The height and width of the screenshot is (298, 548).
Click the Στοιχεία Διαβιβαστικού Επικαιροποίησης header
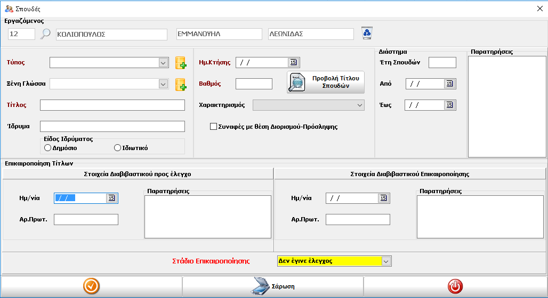(409, 174)
